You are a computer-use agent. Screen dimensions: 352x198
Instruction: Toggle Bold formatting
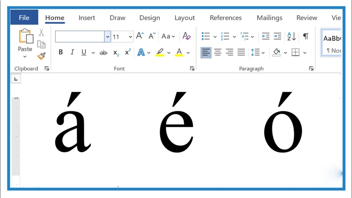pyautogui.click(x=61, y=52)
